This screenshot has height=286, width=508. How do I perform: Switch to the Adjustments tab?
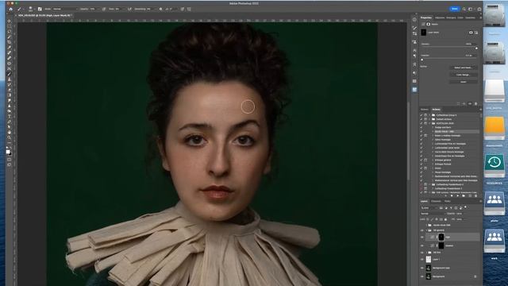[x=440, y=17]
